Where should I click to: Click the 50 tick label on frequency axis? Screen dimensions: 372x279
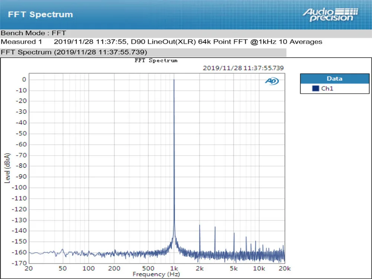click(x=62, y=268)
